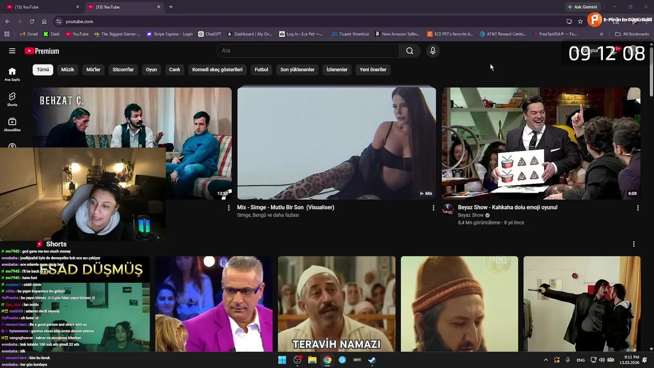Open a new browser tab
Screen dimensions: 654x368
point(171,7)
